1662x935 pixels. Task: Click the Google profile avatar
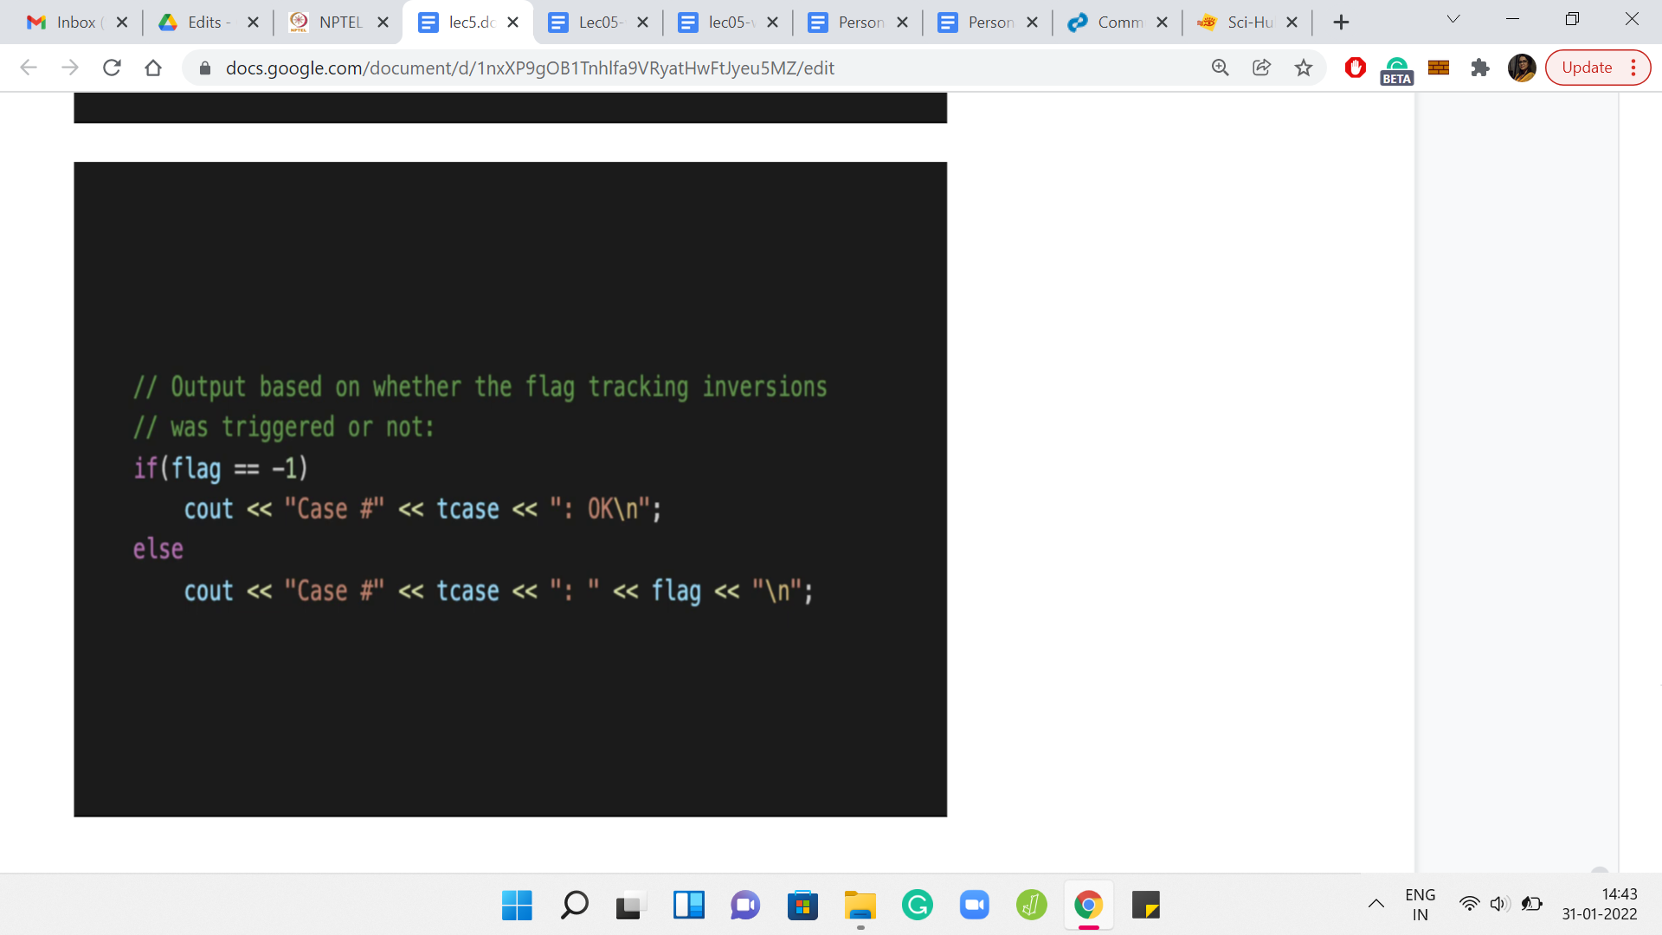tap(1521, 68)
